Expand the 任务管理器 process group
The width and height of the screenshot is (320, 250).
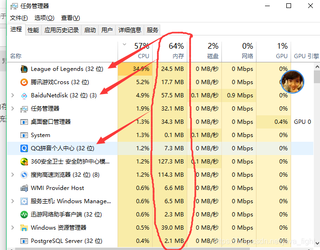13,108
